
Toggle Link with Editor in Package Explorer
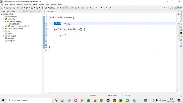(x=27, y=11)
